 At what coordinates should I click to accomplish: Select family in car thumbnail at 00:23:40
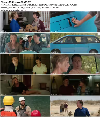[x=25, y=43]
